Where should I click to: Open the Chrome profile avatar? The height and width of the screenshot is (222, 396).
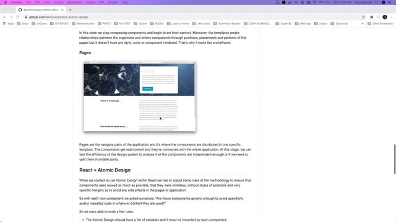click(x=385, y=17)
